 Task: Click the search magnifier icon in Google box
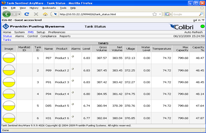click(x=201, y=14)
